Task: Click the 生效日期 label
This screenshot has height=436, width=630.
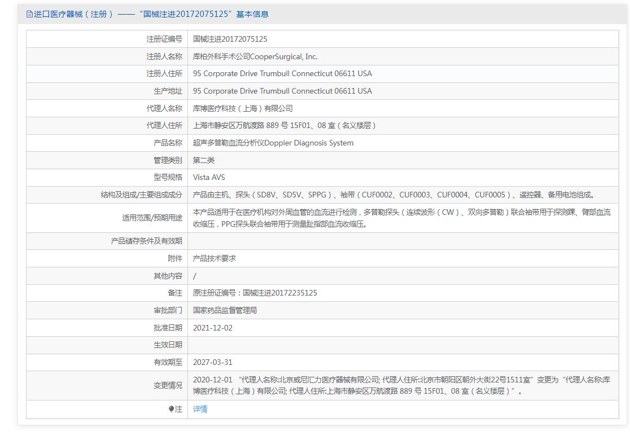Action: (168, 345)
